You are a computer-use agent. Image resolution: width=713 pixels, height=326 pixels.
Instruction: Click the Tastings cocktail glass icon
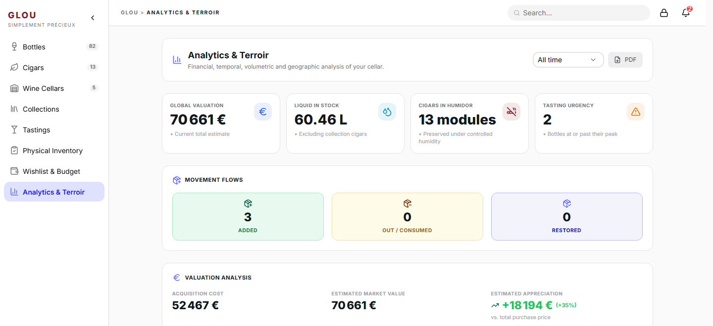[14, 129]
